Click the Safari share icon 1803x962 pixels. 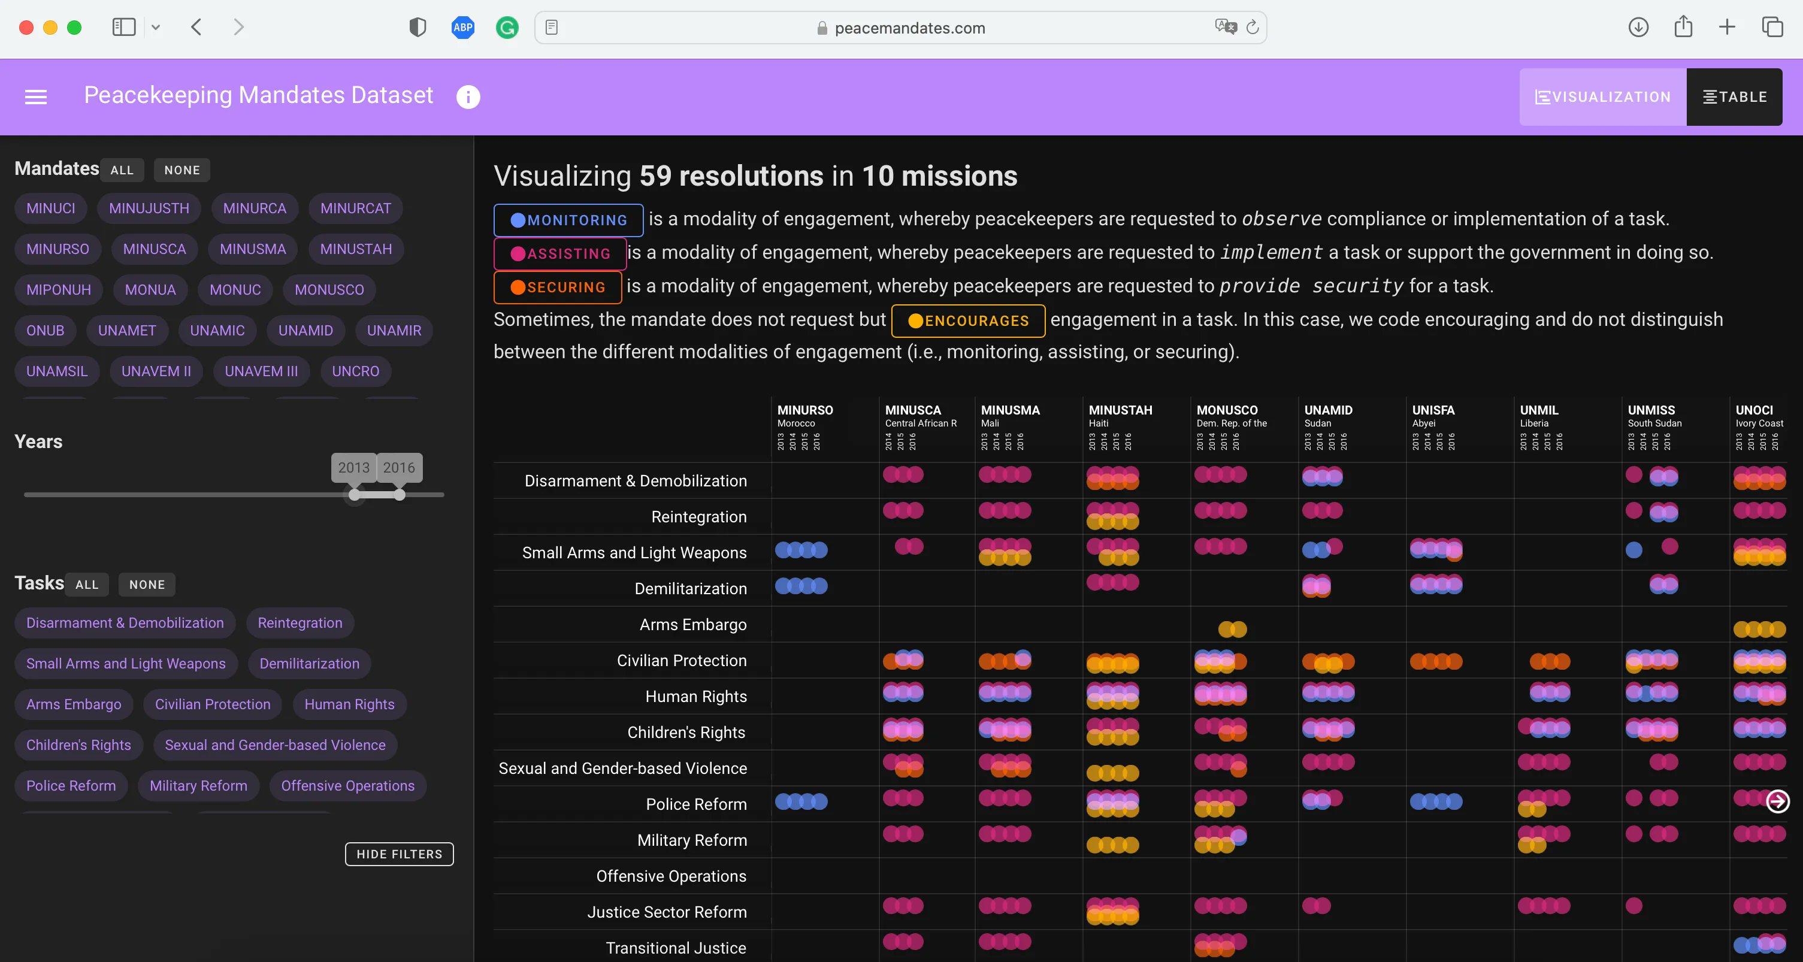coord(1683,28)
